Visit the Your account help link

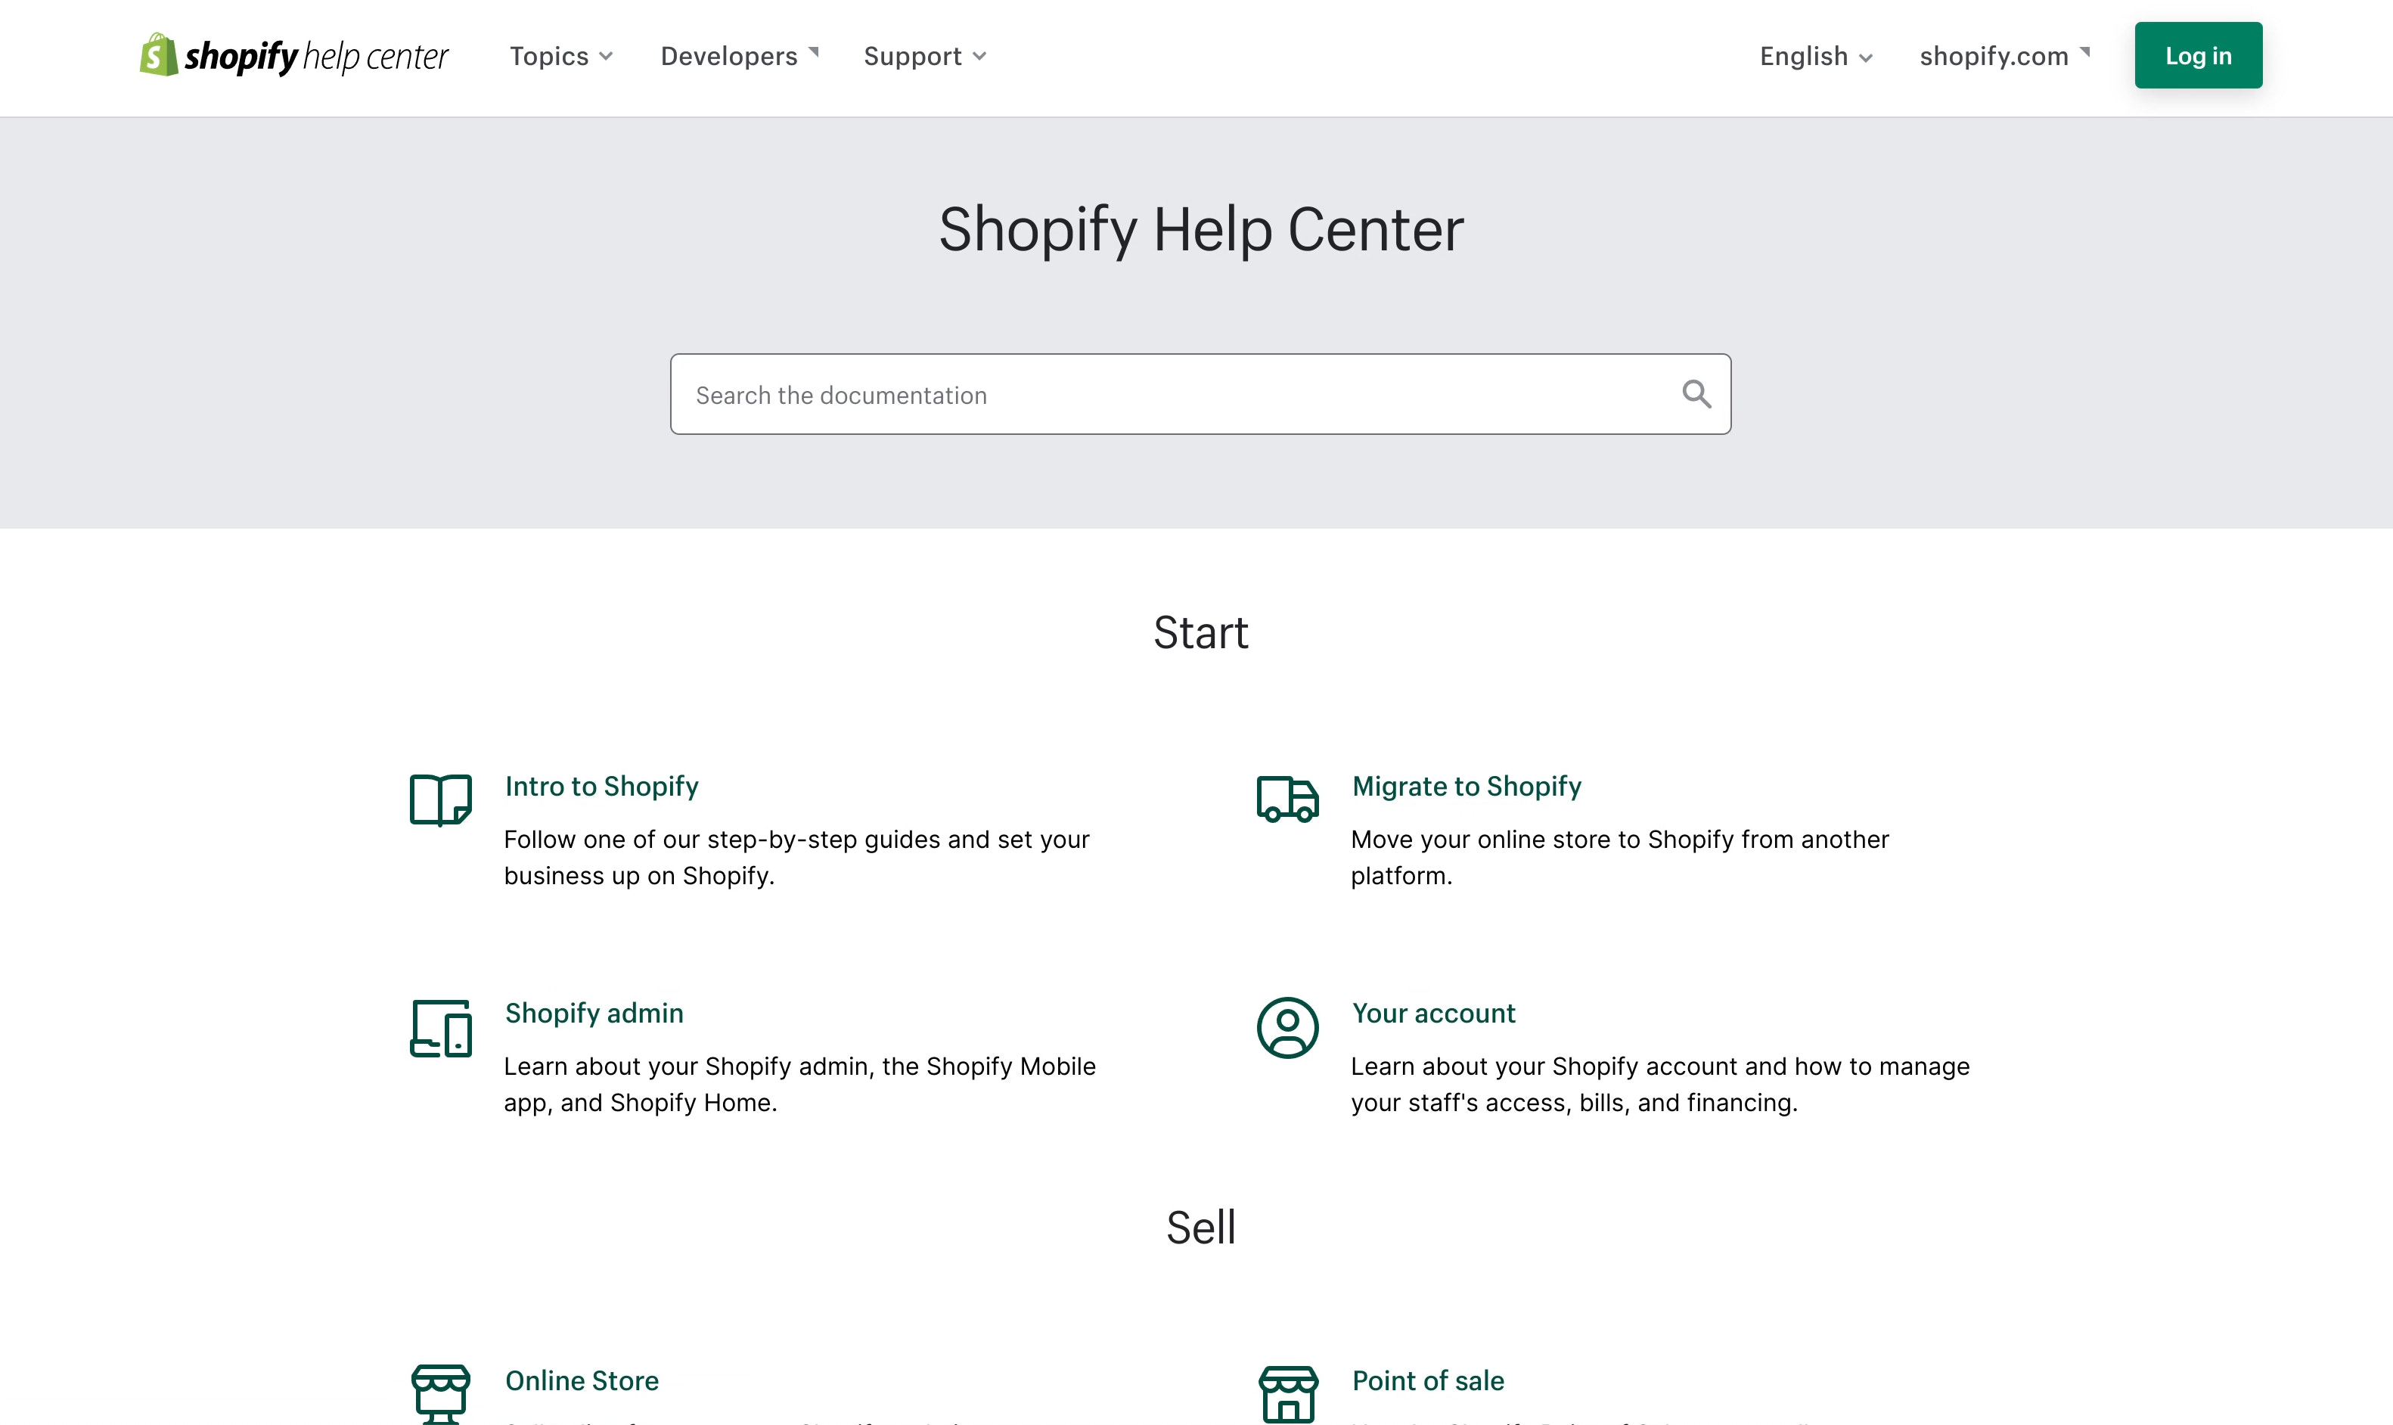[x=1433, y=1013]
